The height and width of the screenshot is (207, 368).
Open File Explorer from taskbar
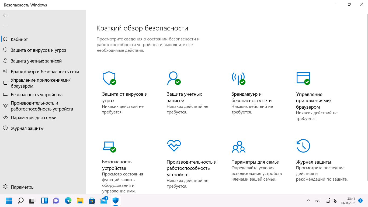point(80,201)
